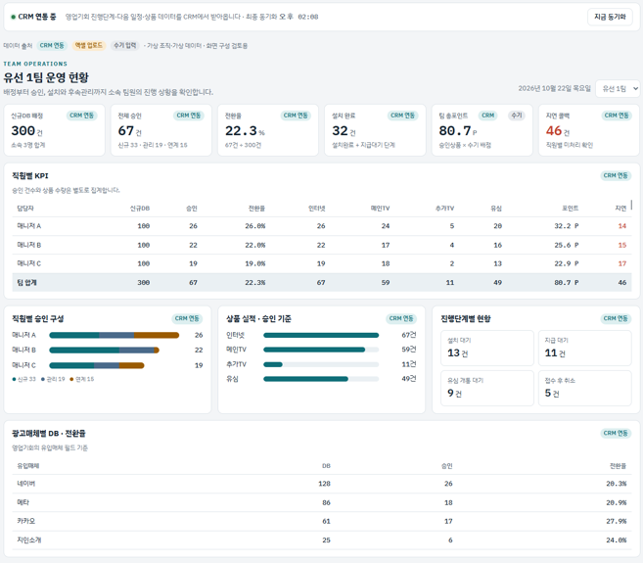Viewport: 643px width, 563px height.
Task: Click 매니저 C's red delay count 17
Action: 622,263
